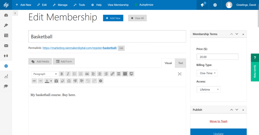Click the Move to Trash link
Screen dimensions: 259x135
tap(219, 121)
